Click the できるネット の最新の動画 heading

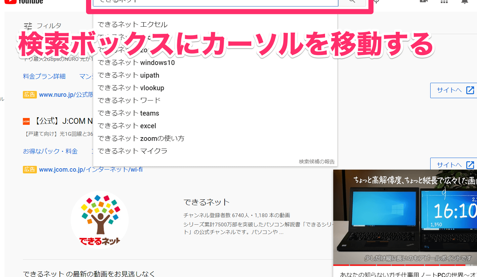click(x=89, y=274)
